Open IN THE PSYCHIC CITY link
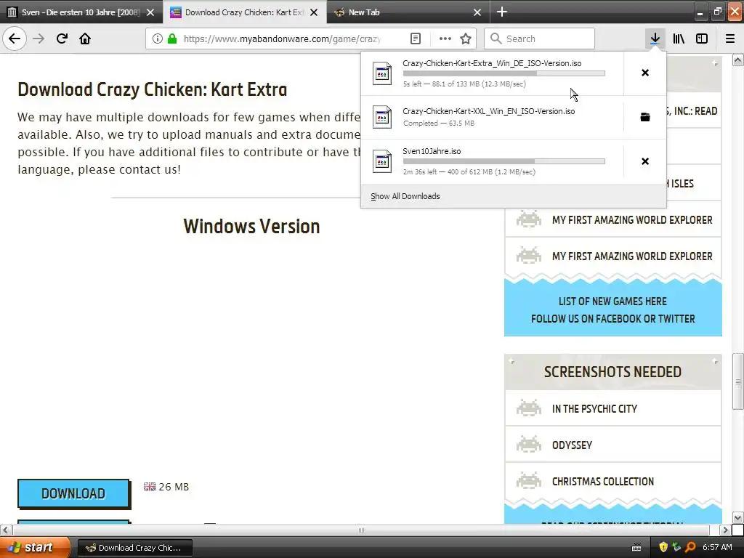 594,408
